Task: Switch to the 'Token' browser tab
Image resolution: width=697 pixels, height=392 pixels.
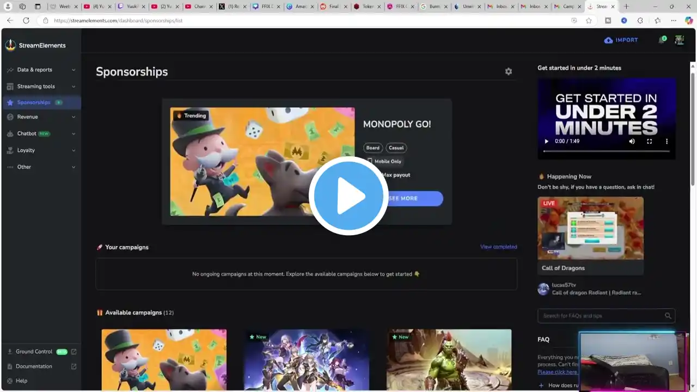Action: (368, 7)
